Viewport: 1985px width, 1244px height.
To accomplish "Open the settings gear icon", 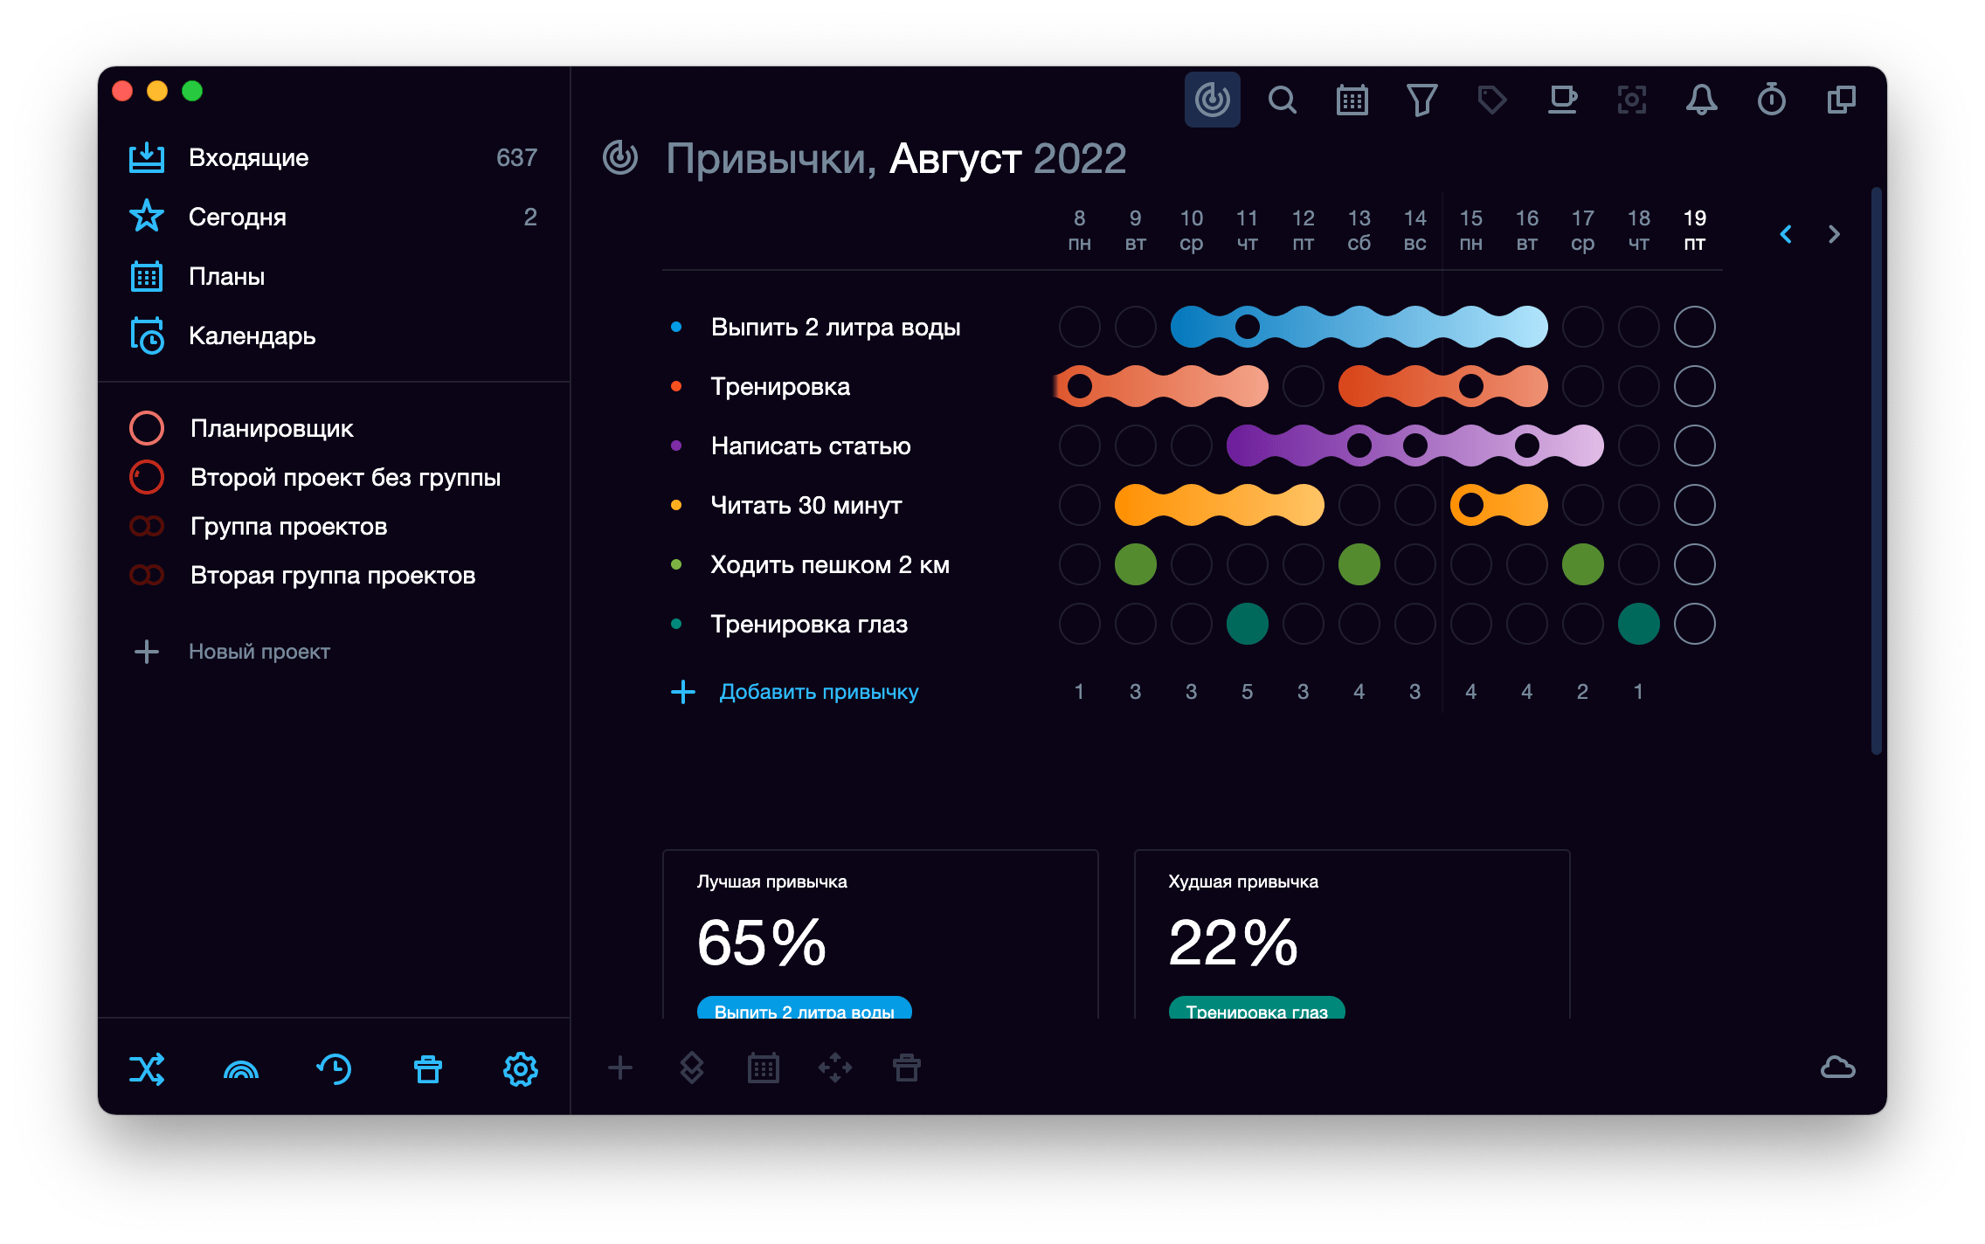I will tap(521, 1068).
